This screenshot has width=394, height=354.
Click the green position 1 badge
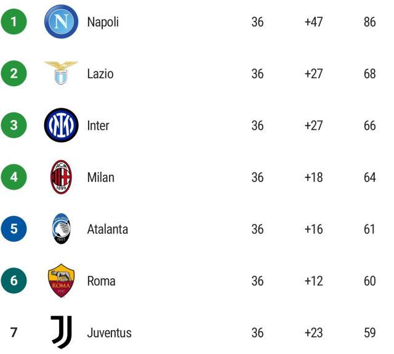[x=14, y=22]
